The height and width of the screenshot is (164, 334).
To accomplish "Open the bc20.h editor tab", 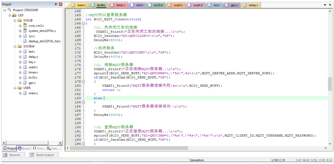I will pyautogui.click(x=156, y=5).
